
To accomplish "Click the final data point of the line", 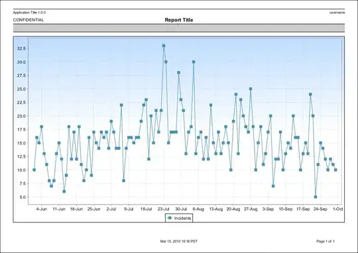I will tap(335, 170).
